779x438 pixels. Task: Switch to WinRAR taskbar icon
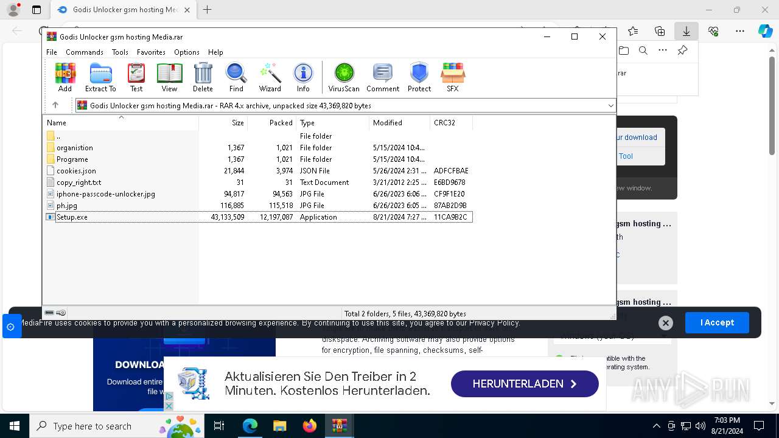[340, 426]
